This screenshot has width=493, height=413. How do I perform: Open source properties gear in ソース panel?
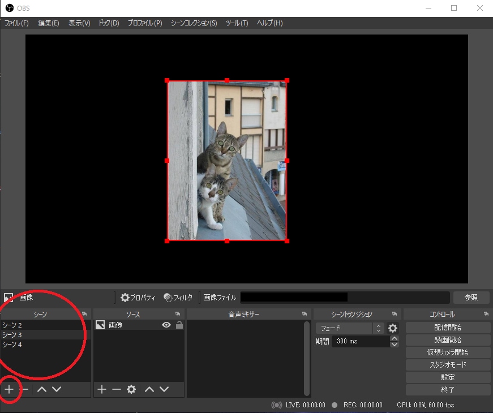tap(131, 389)
